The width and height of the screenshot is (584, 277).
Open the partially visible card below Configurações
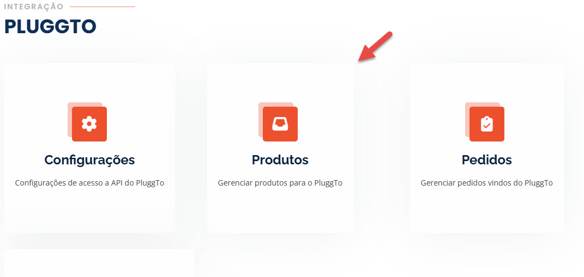(99, 263)
